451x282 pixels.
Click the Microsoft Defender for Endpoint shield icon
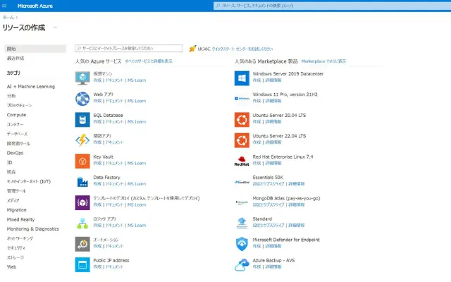tap(242, 244)
